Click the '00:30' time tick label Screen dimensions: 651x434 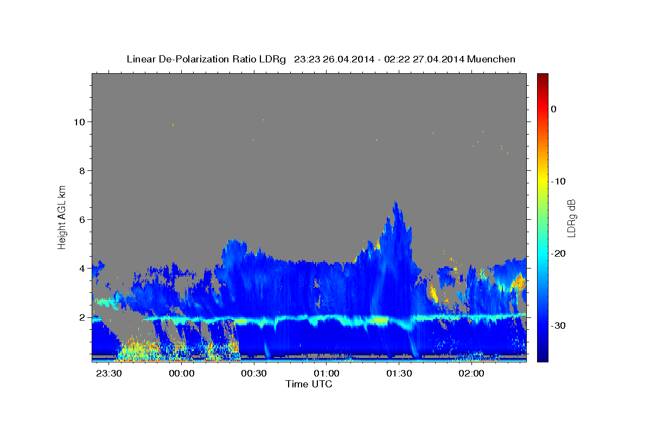tap(254, 374)
